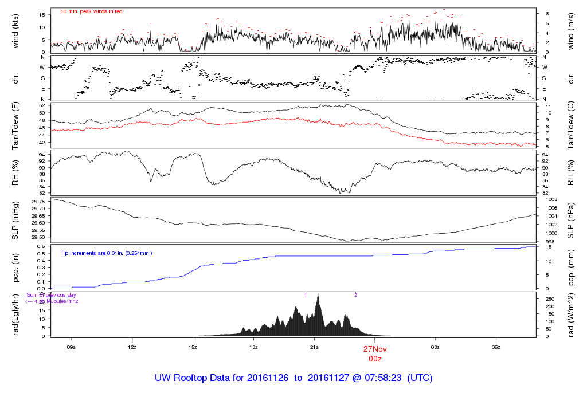Click the 'SLP (hPa)' axis title
Viewport: 587px width, 401px height.
click(x=570, y=221)
